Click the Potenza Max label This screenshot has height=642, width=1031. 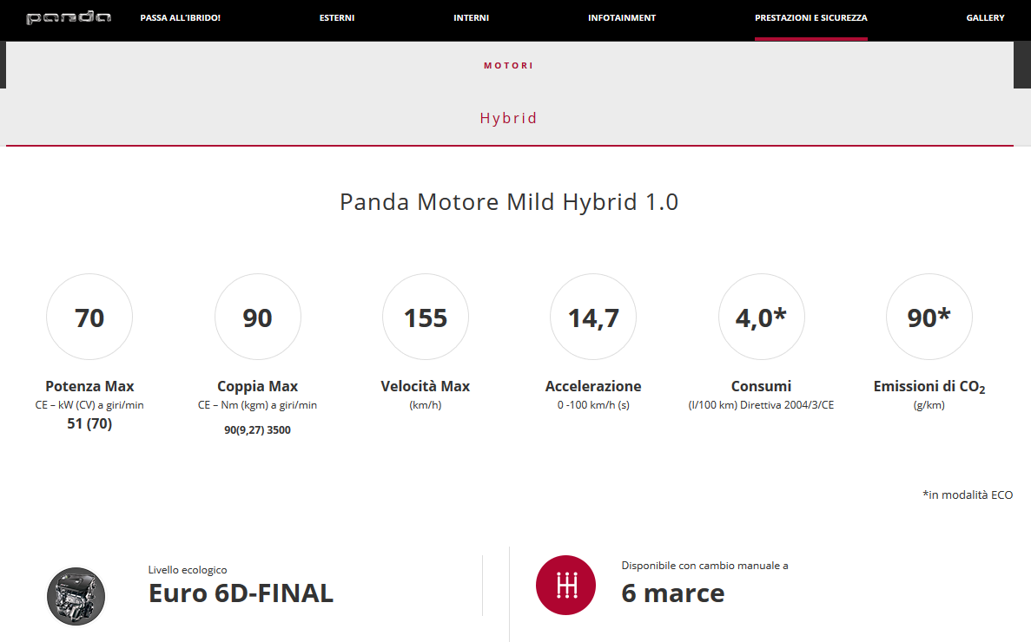pos(89,386)
